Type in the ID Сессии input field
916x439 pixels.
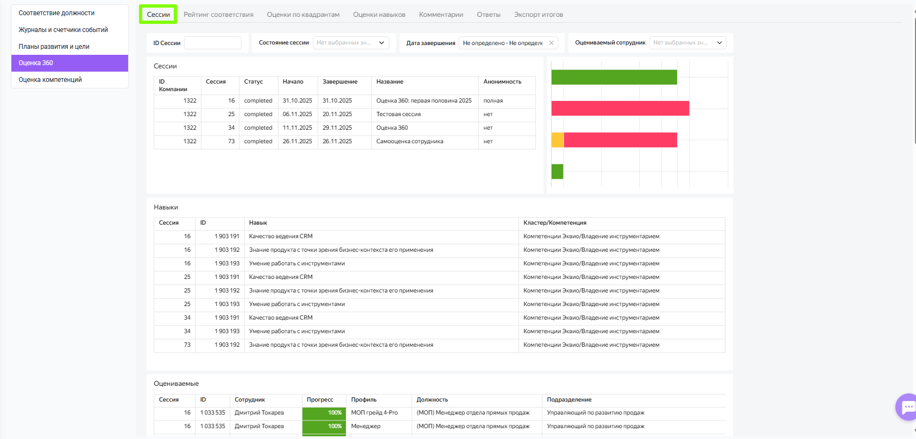[x=213, y=43]
